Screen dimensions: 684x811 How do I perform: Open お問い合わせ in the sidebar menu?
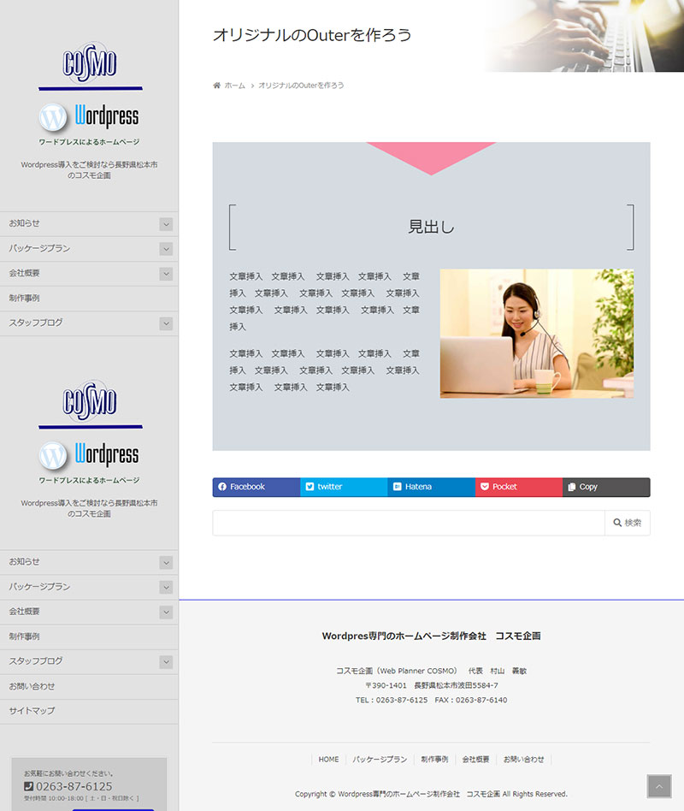click(x=32, y=686)
